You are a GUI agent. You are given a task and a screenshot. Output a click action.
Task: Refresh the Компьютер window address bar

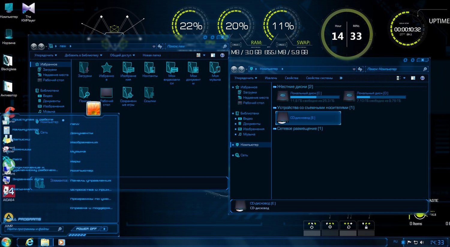360,69
